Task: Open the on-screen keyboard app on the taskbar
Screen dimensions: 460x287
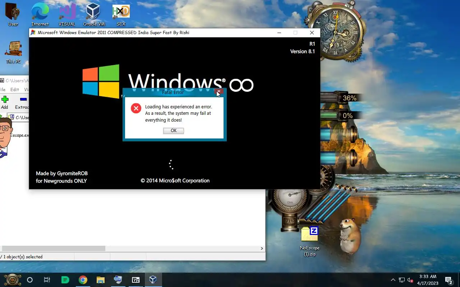Action: pyautogui.click(x=118, y=280)
